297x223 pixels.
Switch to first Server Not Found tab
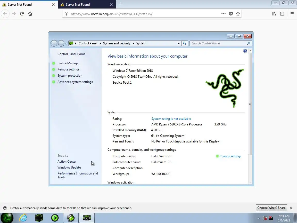click(29, 4)
